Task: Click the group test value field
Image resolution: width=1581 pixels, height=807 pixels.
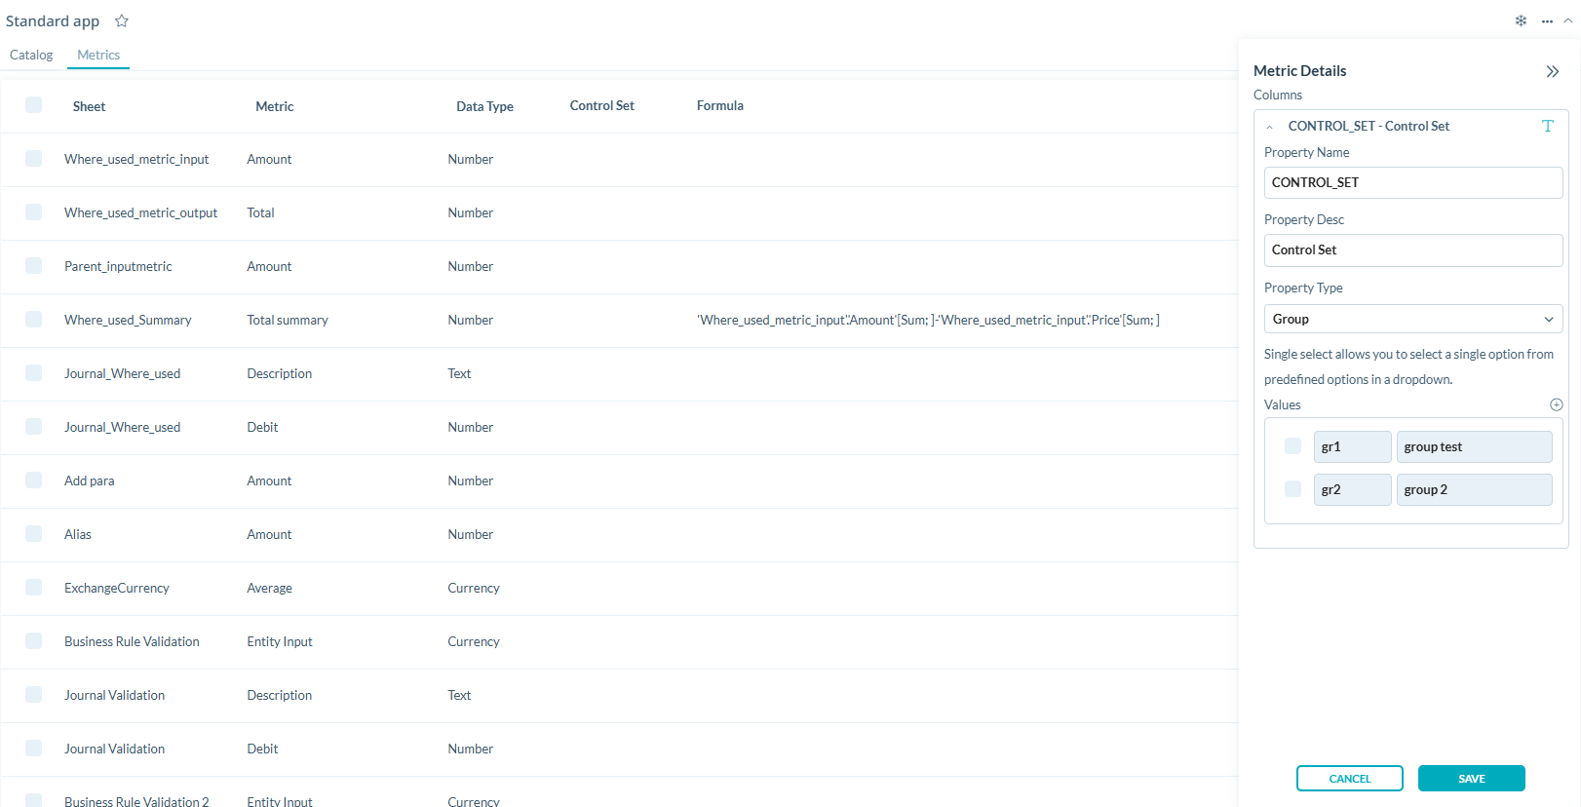Action: 1473,446
